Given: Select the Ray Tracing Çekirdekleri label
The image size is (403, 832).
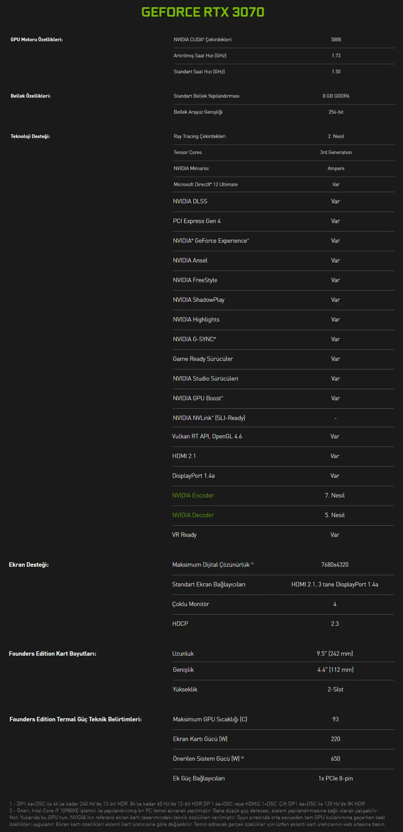Looking at the screenshot, I should click(x=200, y=136).
